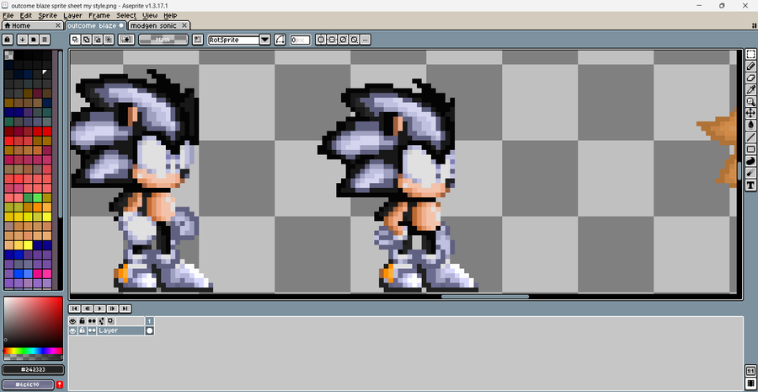Screen dimensions: 758x392
Task: Toggle the opaque selection option icon
Action: pyautogui.click(x=126, y=40)
